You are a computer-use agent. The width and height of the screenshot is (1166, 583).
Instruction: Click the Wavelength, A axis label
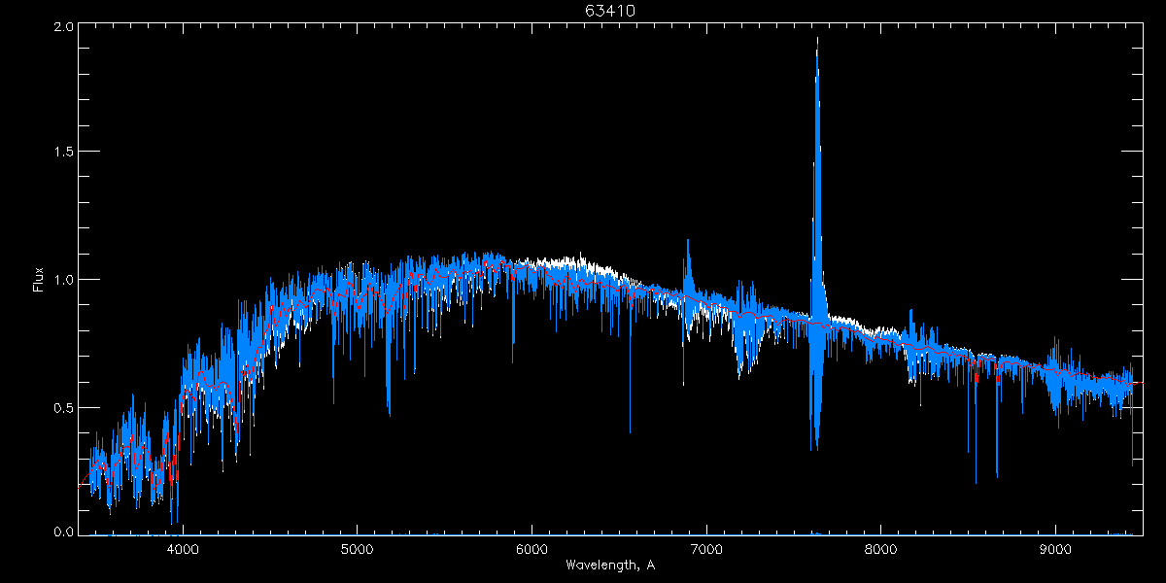coord(610,565)
